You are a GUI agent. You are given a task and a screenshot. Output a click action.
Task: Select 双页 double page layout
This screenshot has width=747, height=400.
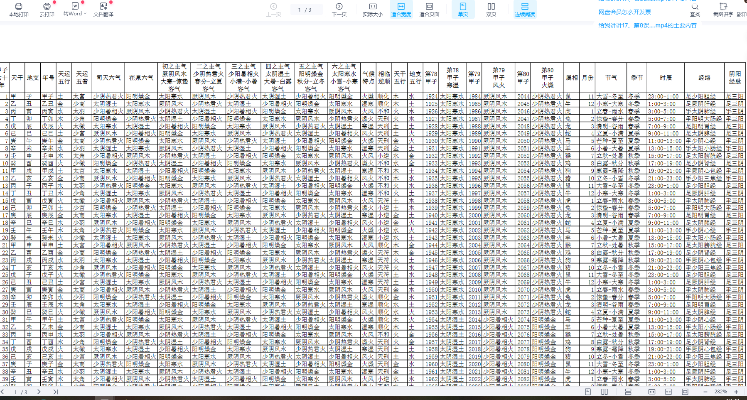[x=491, y=10]
